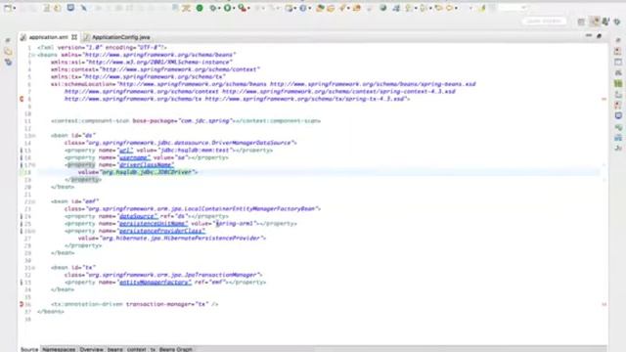Collapse the bean id="emf" fold on line 22

[x=33, y=201]
